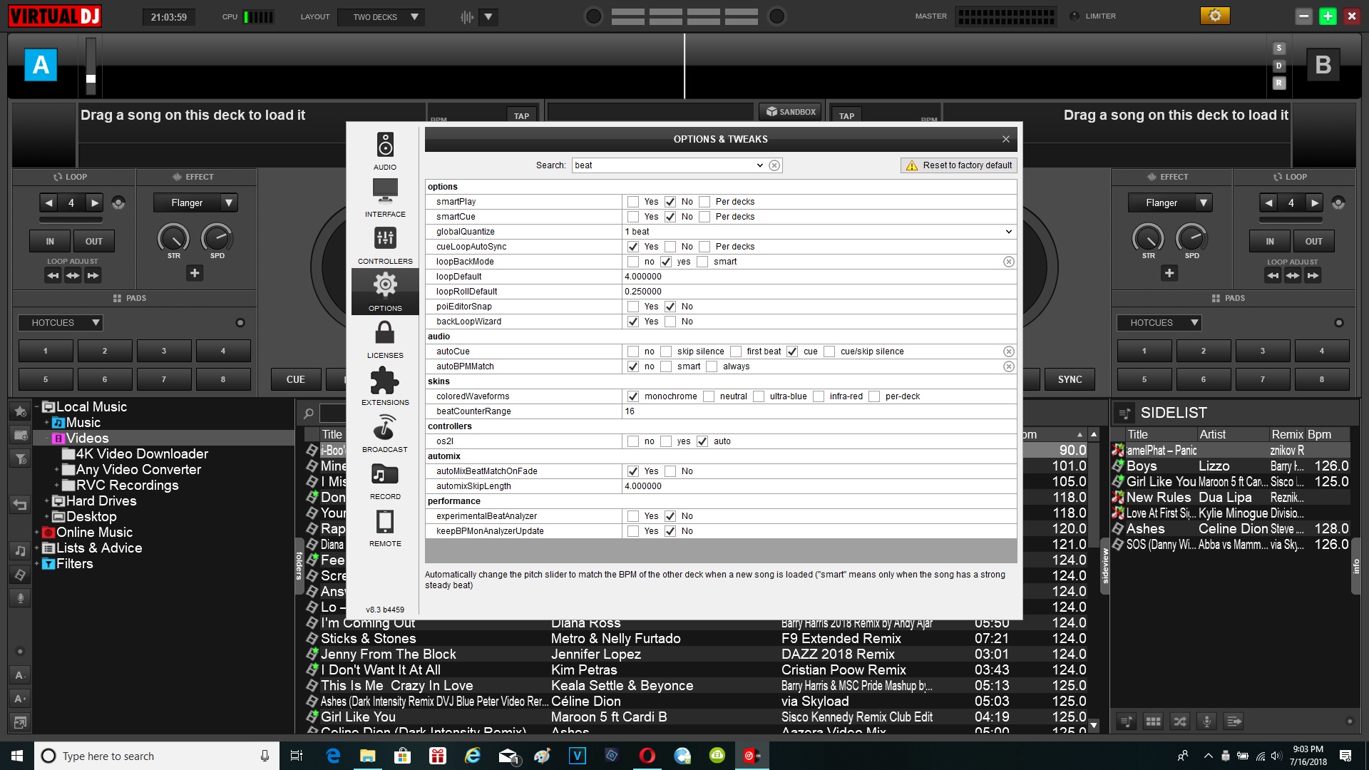Click the left deck loop IN button

click(x=50, y=242)
